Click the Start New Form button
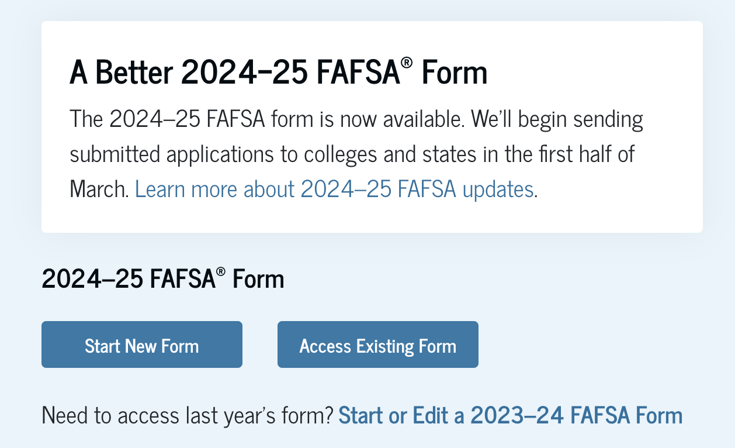This screenshot has height=448, width=735. coord(141,345)
